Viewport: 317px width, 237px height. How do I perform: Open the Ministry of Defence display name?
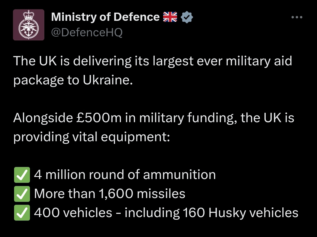click(x=105, y=17)
